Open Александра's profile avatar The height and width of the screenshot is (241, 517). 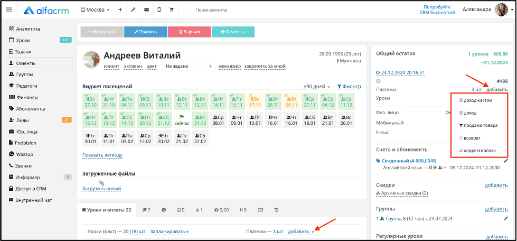tap(502, 10)
